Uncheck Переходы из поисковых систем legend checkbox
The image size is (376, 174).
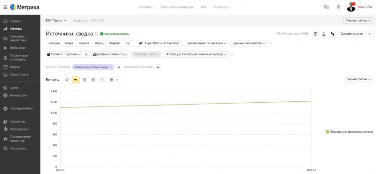(x=327, y=132)
